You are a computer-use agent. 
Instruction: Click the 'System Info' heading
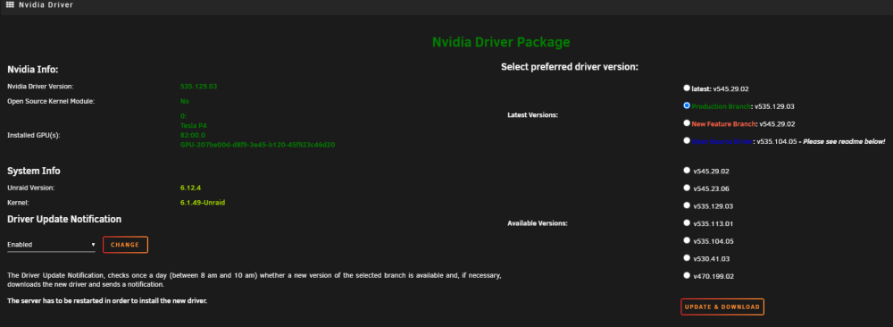(x=34, y=171)
